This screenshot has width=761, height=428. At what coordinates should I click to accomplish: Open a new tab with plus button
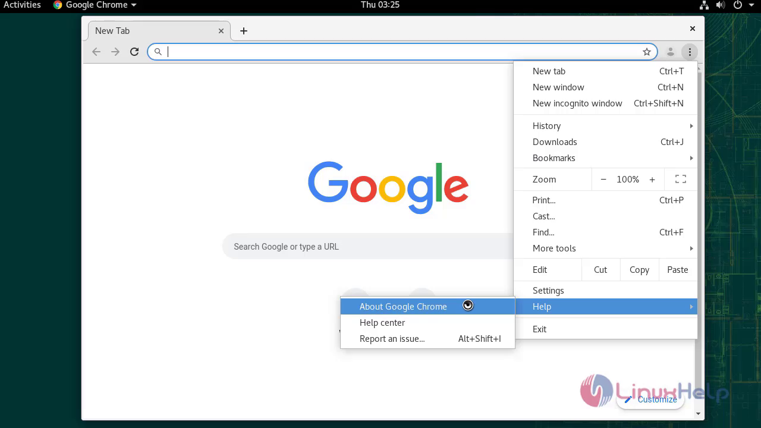tap(244, 31)
